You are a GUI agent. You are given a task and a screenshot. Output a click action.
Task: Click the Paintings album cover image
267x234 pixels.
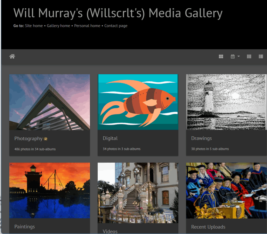click(x=49, y=190)
